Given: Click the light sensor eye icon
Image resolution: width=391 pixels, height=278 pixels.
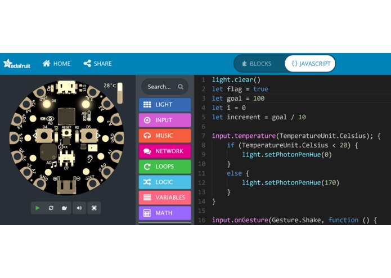Looking at the screenshot, I should tap(50, 119).
